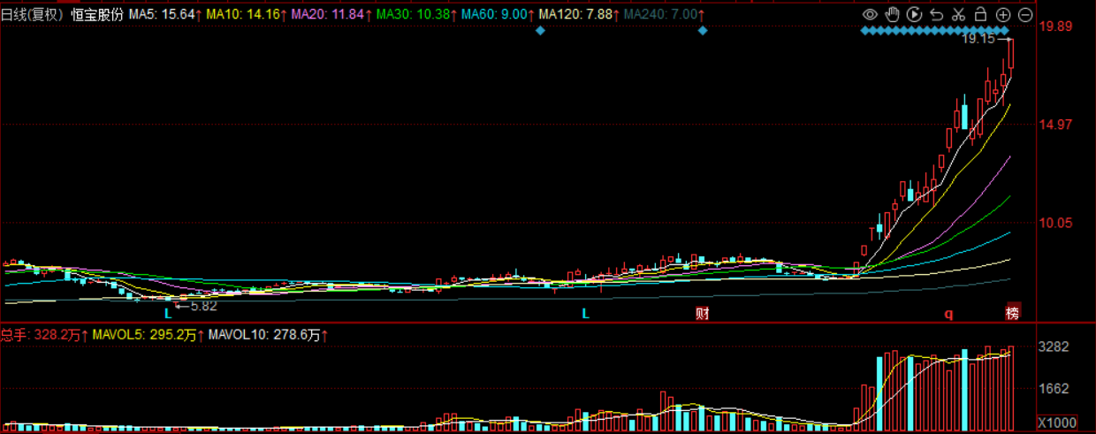This screenshot has height=434, width=1096.
Task: Click the blue L marker near 5.82
Action: click(167, 313)
